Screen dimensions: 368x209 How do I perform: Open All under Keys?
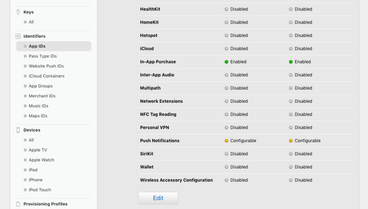click(31, 22)
